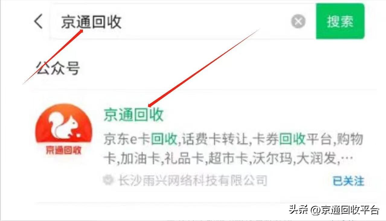
Task: Open the 京通回收 official account title
Action: click(133, 115)
